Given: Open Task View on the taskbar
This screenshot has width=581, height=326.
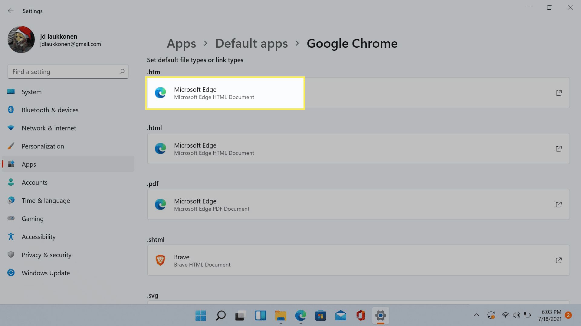Looking at the screenshot, I should pyautogui.click(x=241, y=316).
